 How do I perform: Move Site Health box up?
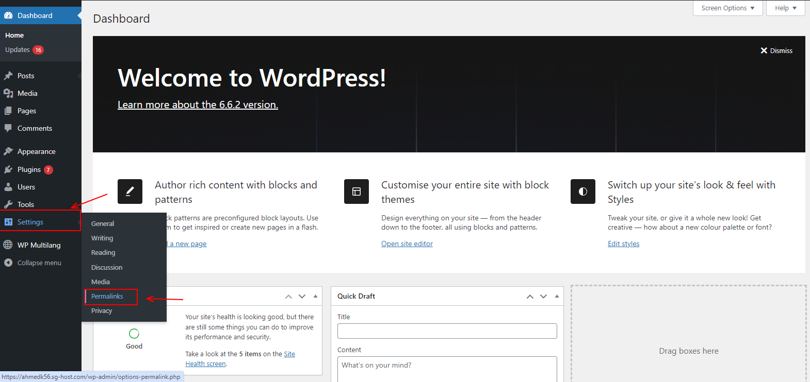pos(288,297)
